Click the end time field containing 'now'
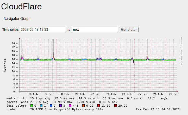The height and width of the screenshot is (115, 188). click(95, 29)
